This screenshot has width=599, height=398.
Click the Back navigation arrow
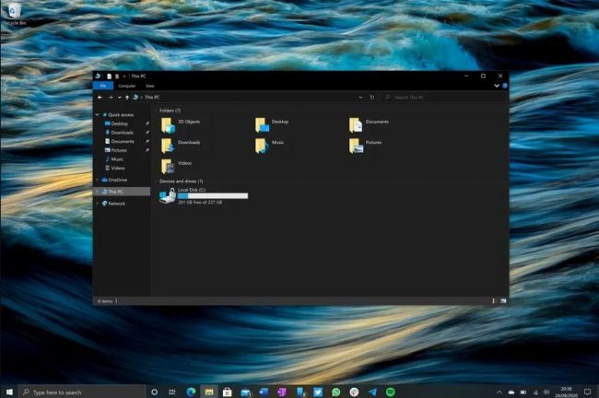[x=100, y=97]
